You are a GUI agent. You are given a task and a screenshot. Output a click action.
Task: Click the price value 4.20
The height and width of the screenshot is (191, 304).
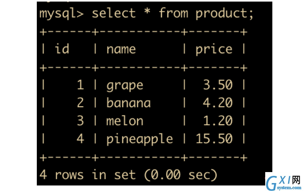pyautogui.click(x=218, y=103)
